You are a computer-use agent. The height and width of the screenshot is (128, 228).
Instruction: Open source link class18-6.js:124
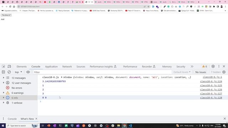211,81
